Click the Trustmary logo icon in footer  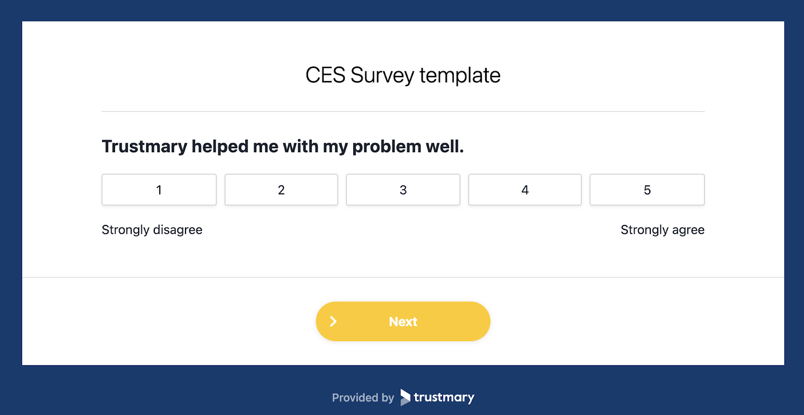click(x=405, y=397)
